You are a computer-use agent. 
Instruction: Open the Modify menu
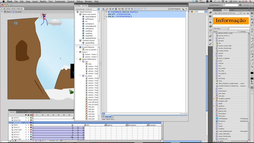coord(43,2)
